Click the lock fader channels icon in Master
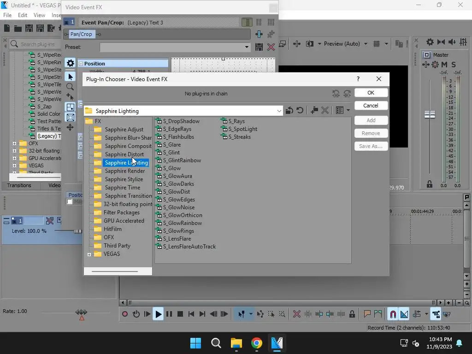Screen dimensions: 472x354 430,184
